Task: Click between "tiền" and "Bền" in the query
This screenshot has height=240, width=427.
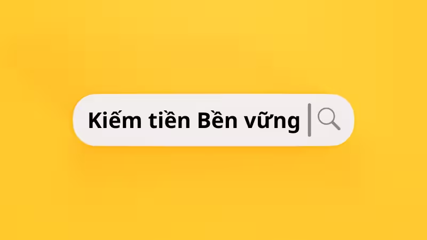Action: coord(194,120)
